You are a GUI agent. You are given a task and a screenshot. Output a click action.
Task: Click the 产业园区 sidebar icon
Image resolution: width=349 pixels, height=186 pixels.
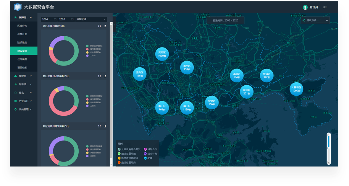(15, 101)
